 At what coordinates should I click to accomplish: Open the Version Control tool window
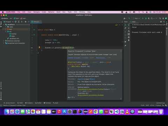(x=9, y=103)
